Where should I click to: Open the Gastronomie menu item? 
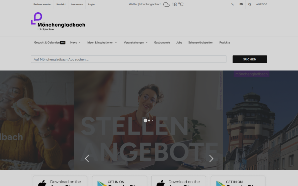[x=162, y=42]
